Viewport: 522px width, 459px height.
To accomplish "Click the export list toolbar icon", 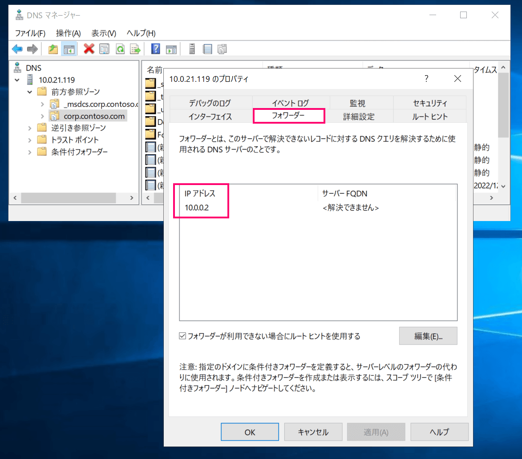I will click(136, 49).
